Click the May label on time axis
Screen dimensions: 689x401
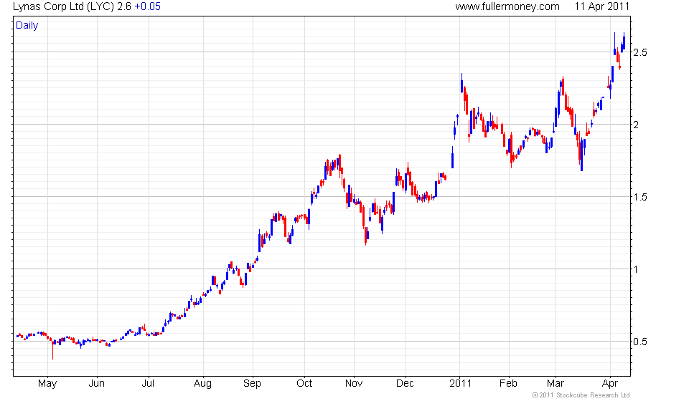click(47, 384)
